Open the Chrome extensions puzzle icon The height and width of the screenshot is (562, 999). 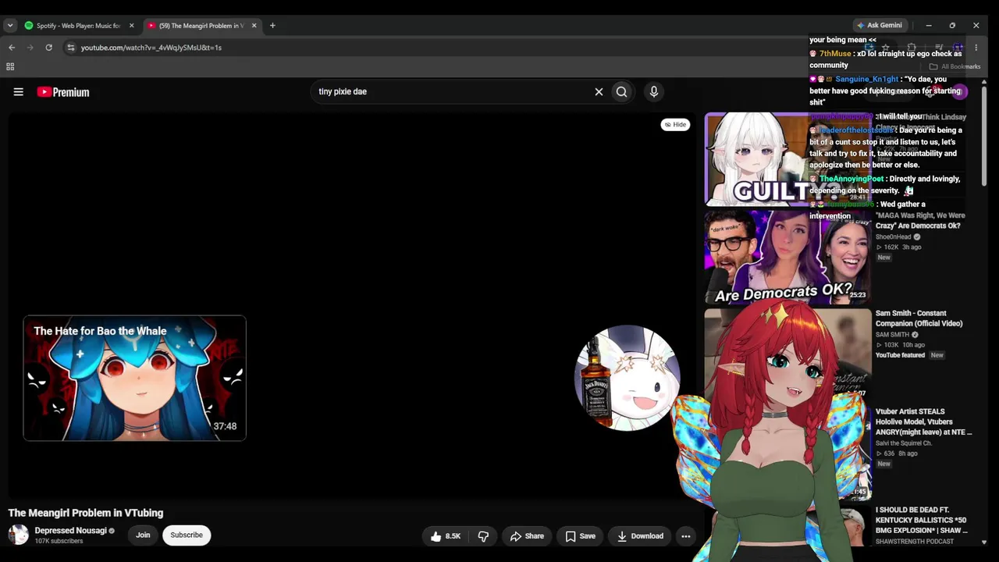pyautogui.click(x=911, y=48)
